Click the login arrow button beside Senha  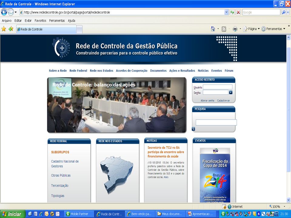click(231, 92)
